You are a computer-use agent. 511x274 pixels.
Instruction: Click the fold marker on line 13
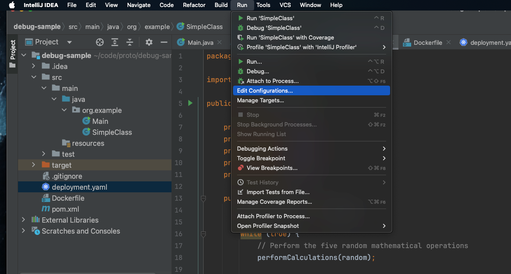(203, 198)
